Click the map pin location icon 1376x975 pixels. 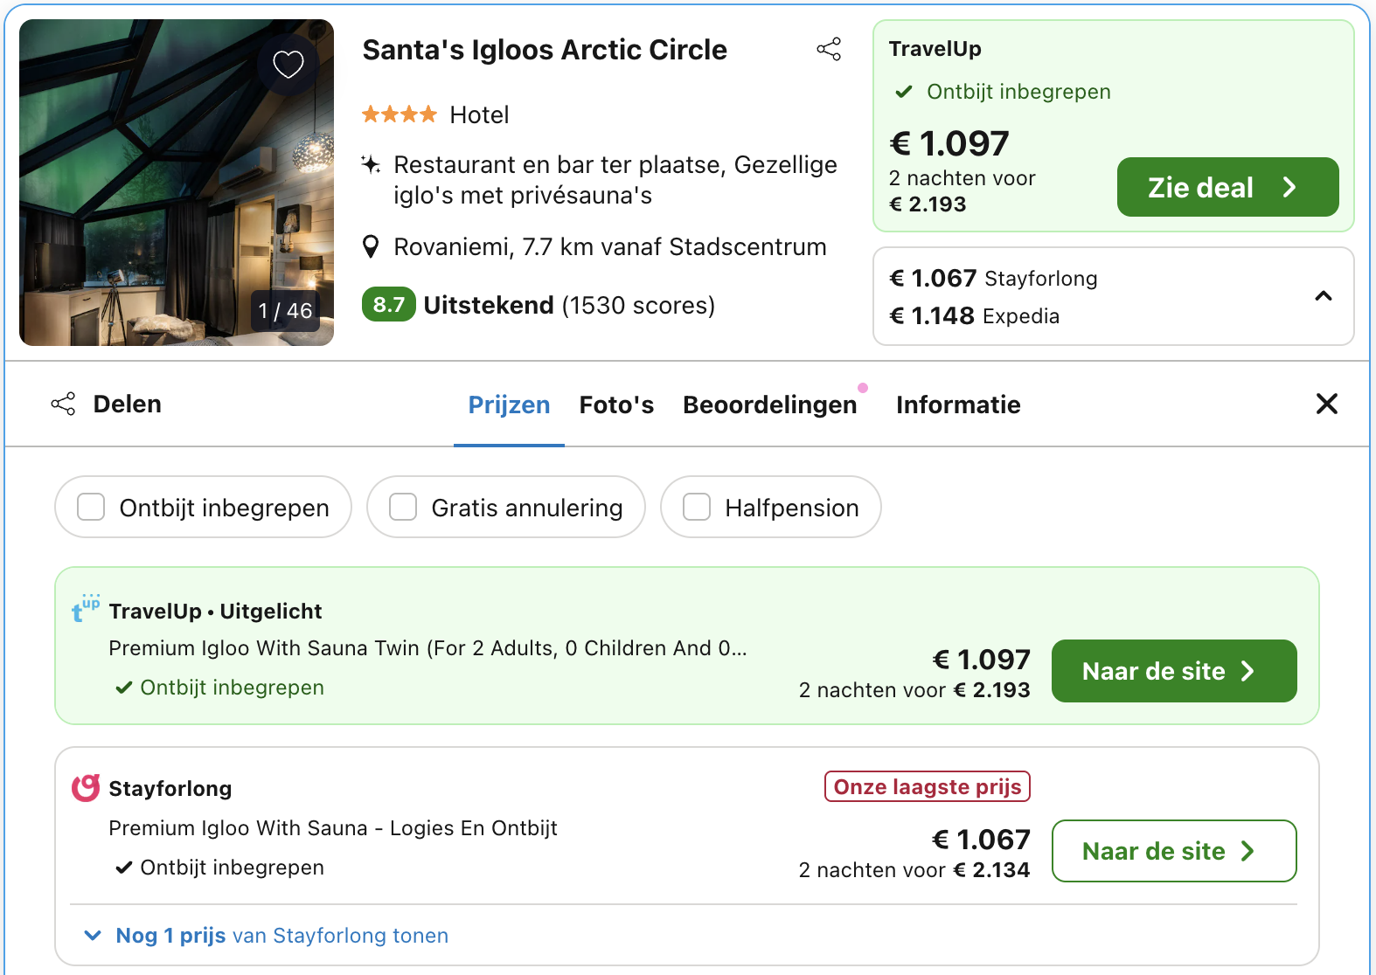coord(371,247)
